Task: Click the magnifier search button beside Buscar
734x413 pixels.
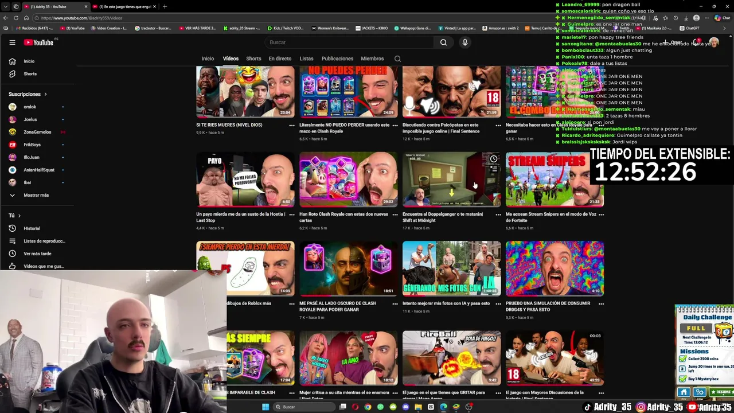Action: coord(443,42)
